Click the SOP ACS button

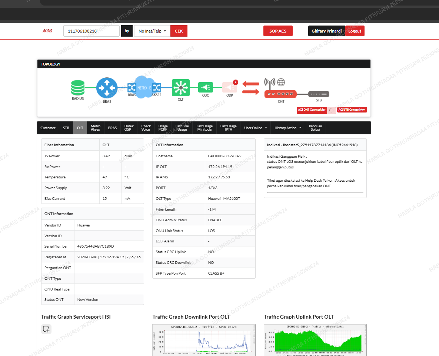click(x=278, y=31)
